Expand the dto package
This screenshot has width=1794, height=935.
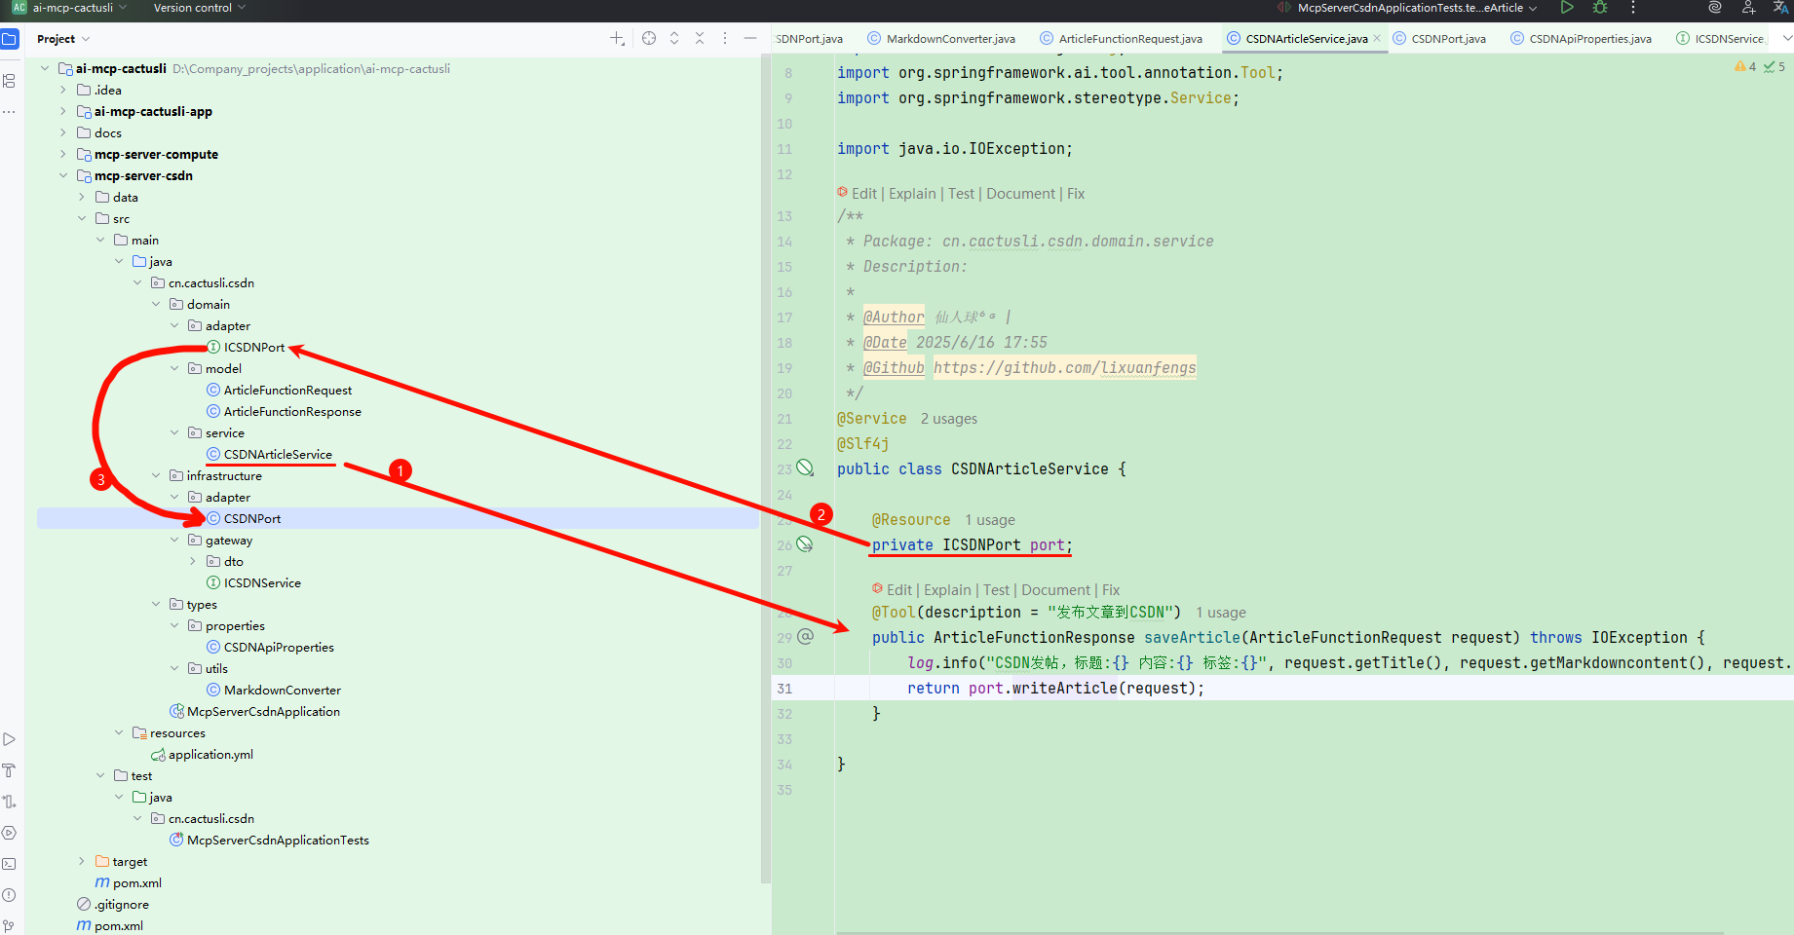point(193,561)
